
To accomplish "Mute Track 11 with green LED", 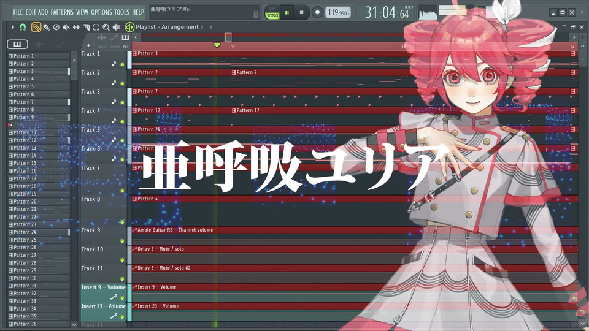I will (122, 279).
